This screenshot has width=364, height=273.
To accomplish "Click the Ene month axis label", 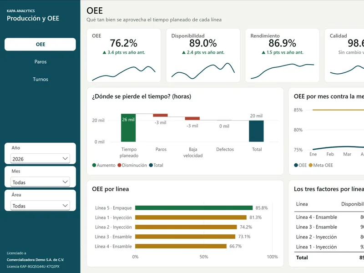I will pyautogui.click(x=313, y=154).
